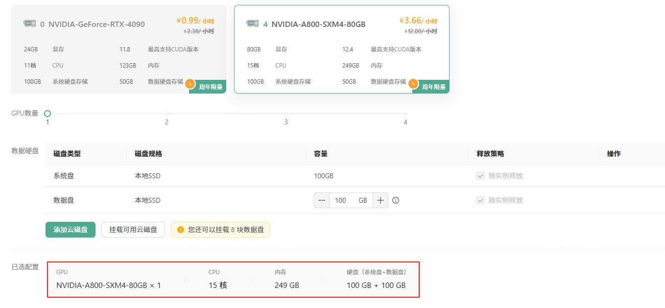The image size is (665, 308).
Task: Click the data disk capacity input showing 100
Action: coord(351,200)
